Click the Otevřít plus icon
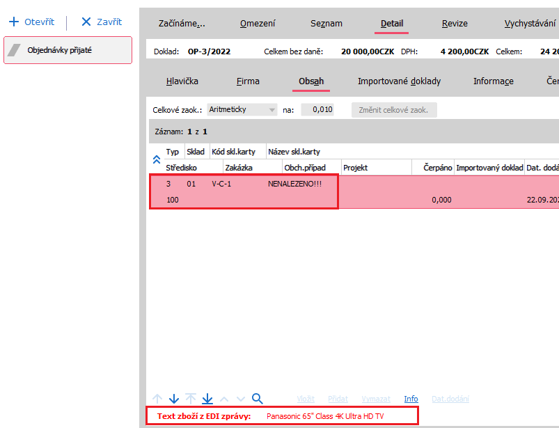This screenshot has height=428, width=559. tap(13, 22)
